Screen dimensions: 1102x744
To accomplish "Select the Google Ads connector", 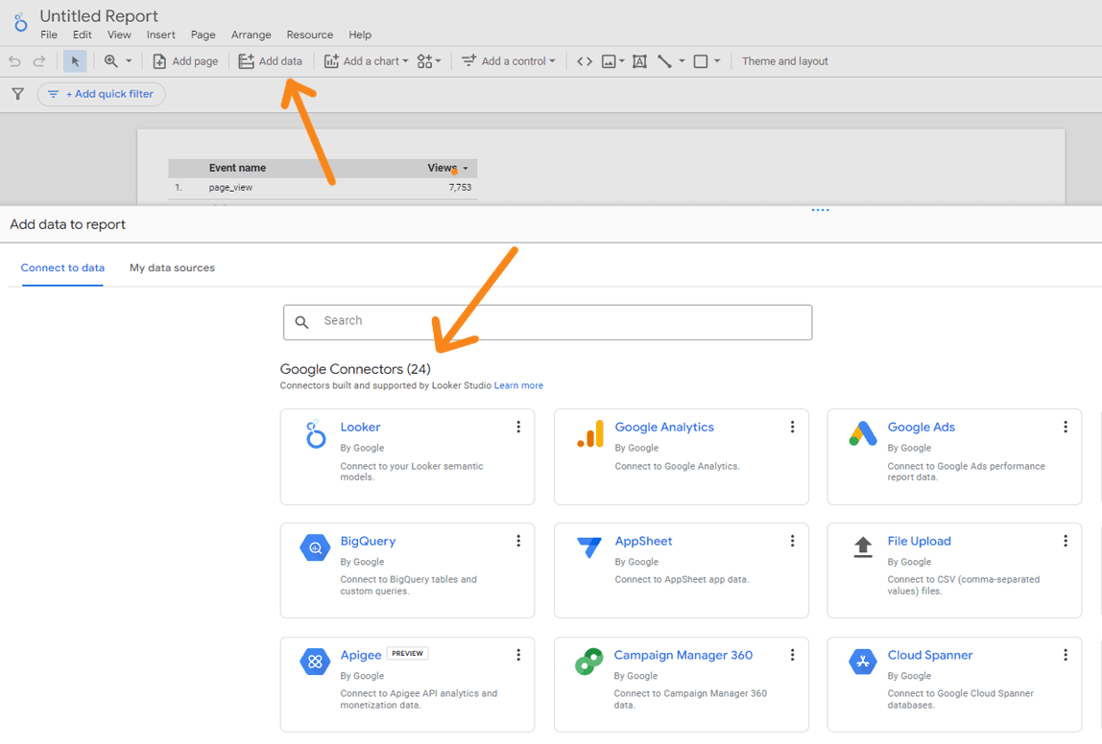I will pos(954,457).
